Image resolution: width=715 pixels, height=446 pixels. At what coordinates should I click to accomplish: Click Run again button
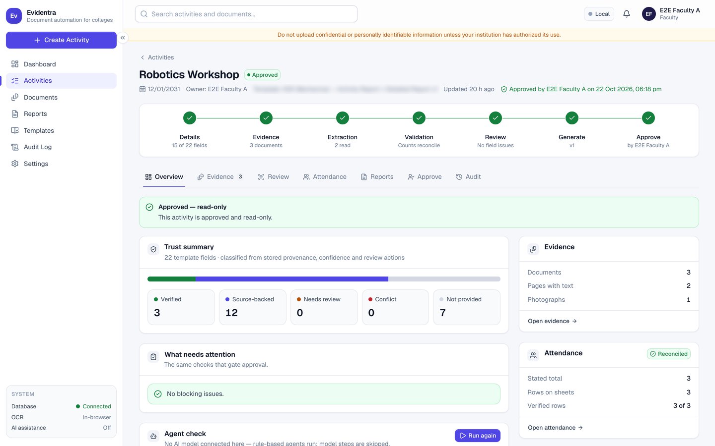click(x=478, y=436)
